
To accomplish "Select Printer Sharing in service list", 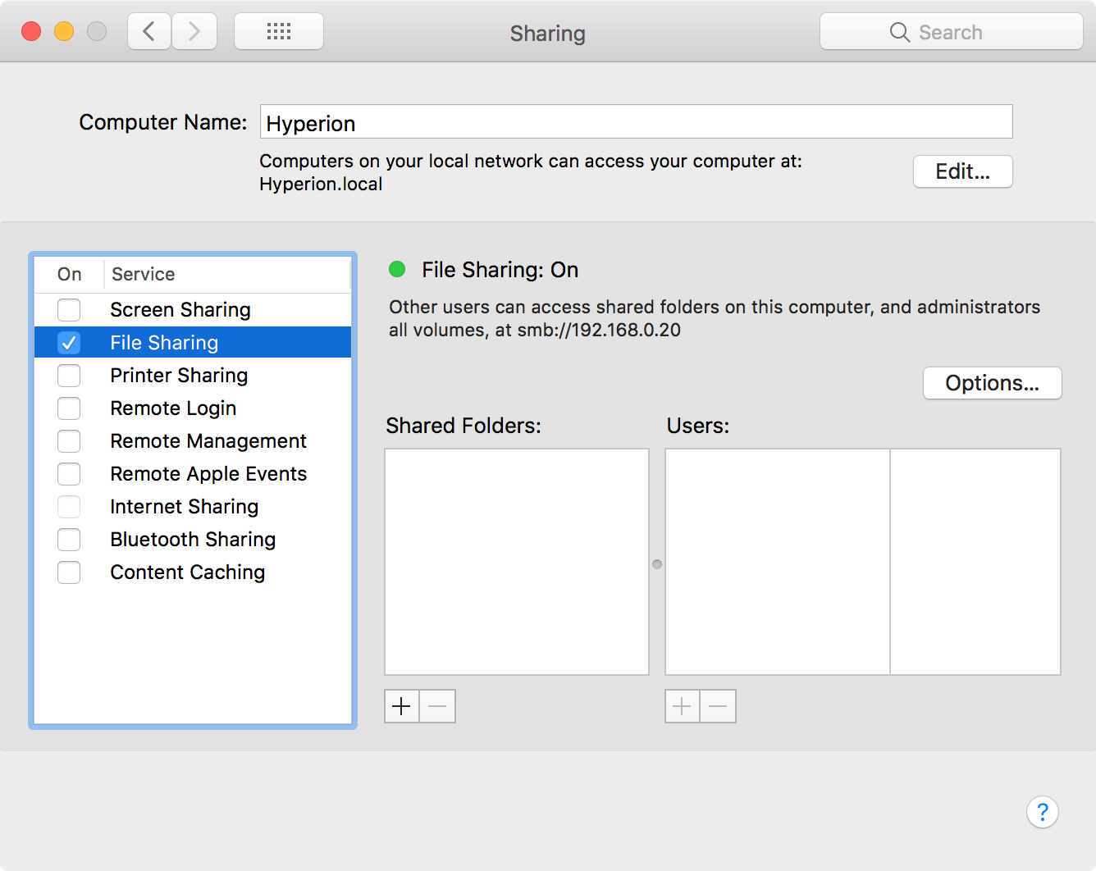I will coord(179,376).
